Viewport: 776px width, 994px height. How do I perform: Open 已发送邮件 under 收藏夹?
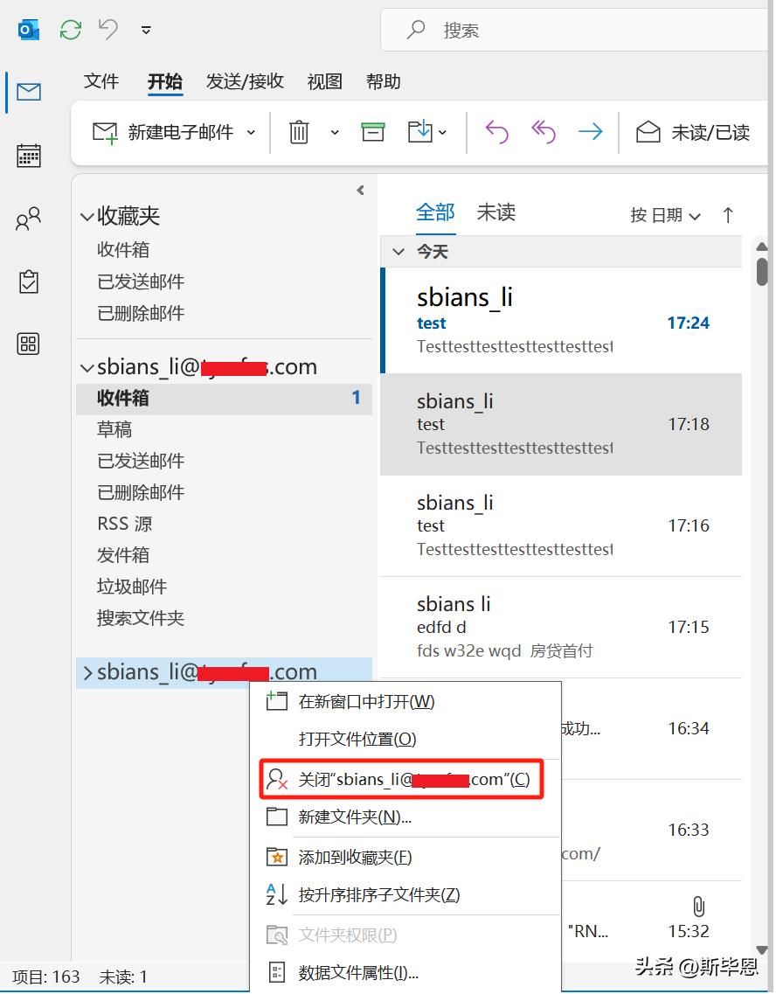click(141, 282)
